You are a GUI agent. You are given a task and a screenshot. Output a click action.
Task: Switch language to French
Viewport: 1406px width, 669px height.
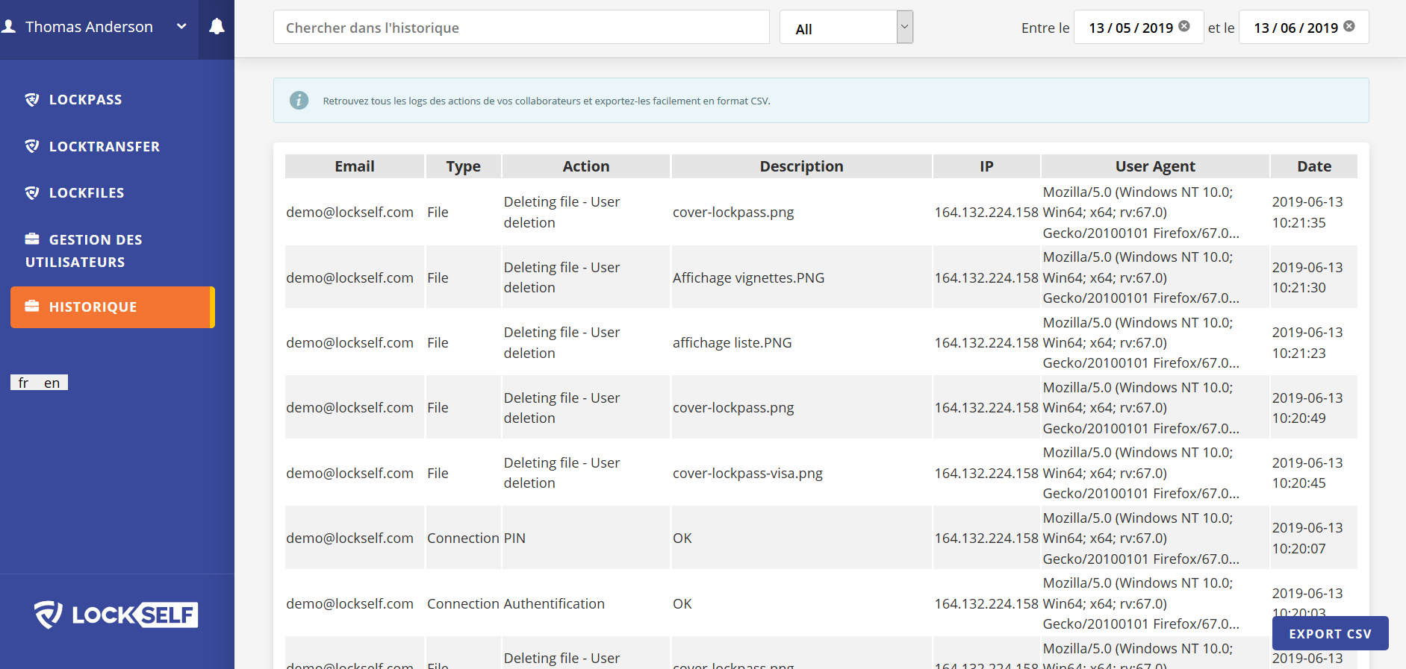pyautogui.click(x=24, y=383)
